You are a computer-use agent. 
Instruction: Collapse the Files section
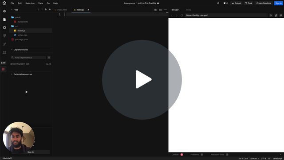coord(12,10)
